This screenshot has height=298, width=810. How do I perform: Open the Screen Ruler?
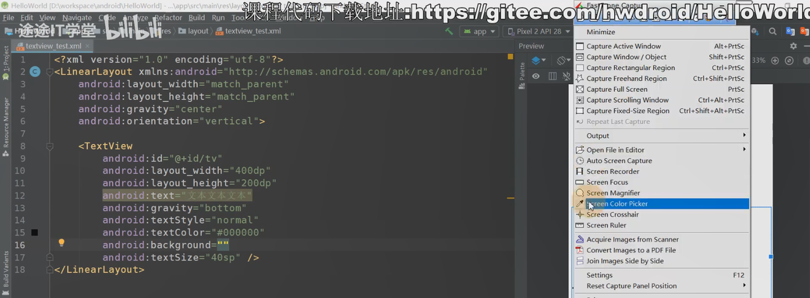[661, 225]
